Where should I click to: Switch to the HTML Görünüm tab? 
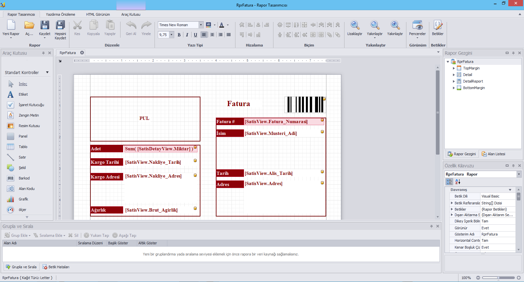coord(98,14)
